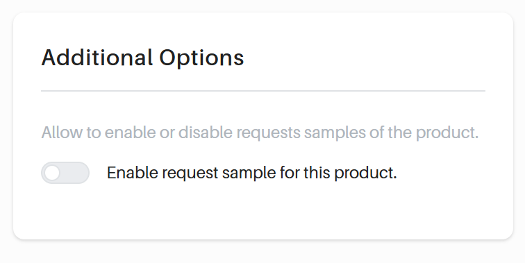The image size is (525, 263).
Task: Click the divider line below Additional Options
Action: 263,91
